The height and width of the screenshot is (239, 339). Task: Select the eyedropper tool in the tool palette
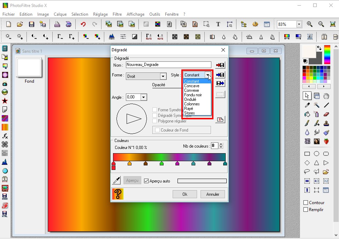pyautogui.click(x=307, y=105)
